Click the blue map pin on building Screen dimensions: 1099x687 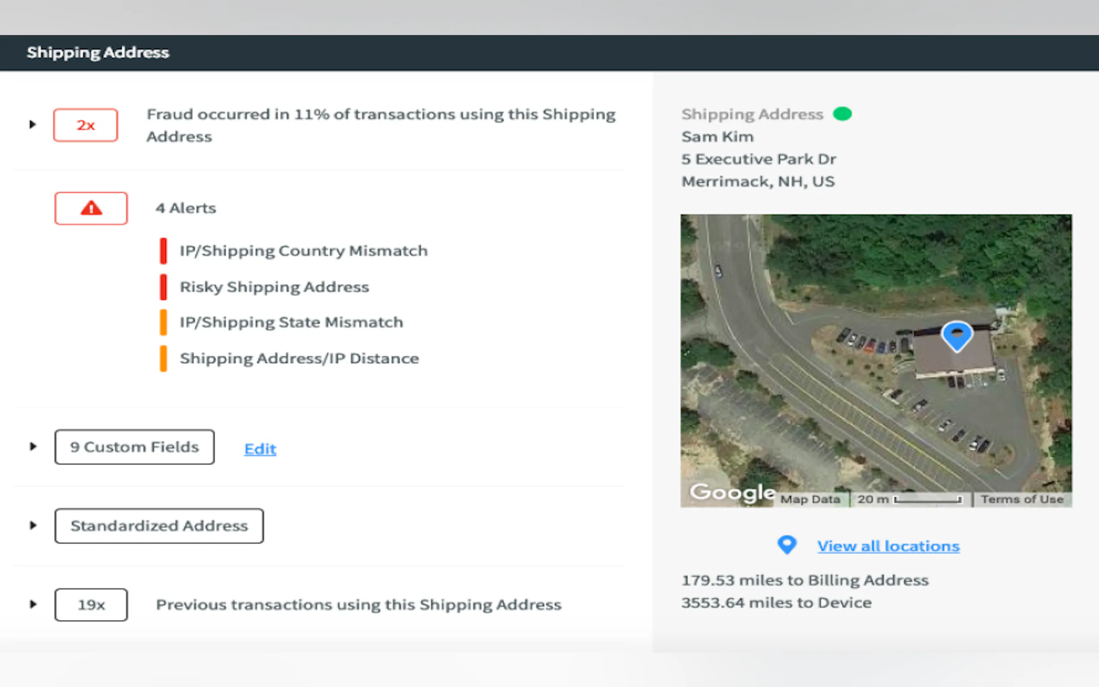[x=956, y=335]
